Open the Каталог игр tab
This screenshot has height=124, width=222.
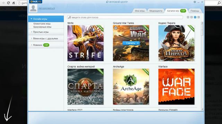tap(176, 11)
